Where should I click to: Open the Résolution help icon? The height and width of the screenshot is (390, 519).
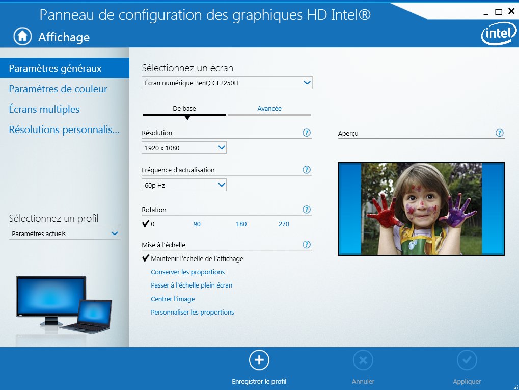tap(307, 132)
